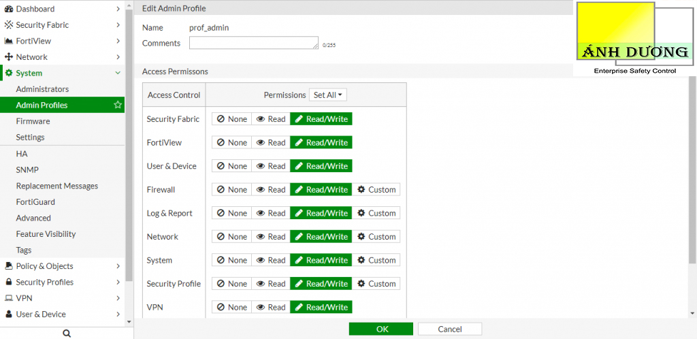Click the Policy & Objects icon
Viewport: 697px width, 339px height.
click(8, 265)
